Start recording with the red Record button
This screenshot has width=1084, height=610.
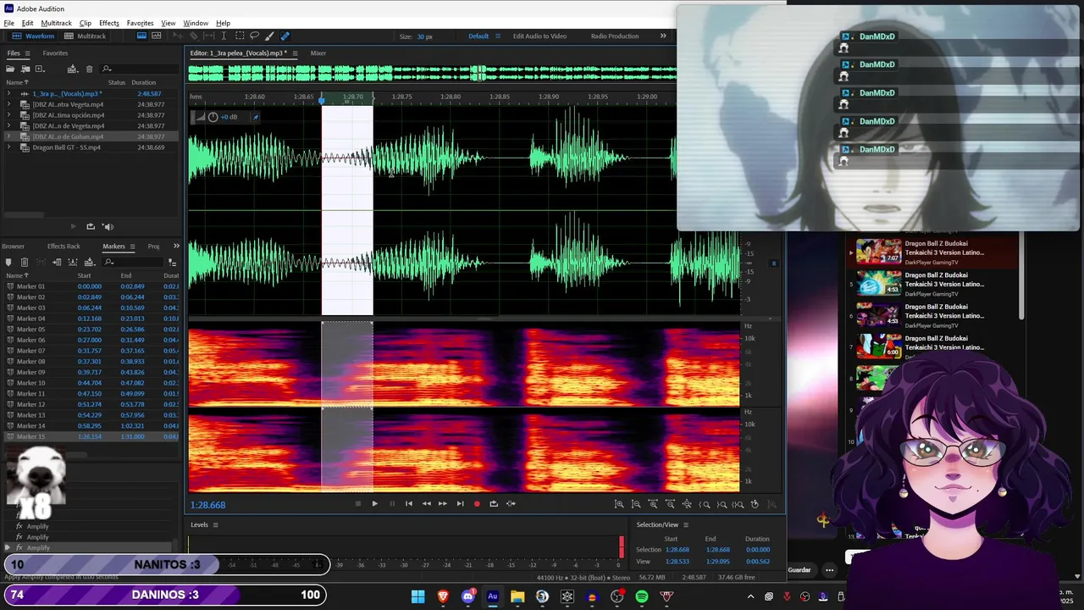tap(477, 503)
